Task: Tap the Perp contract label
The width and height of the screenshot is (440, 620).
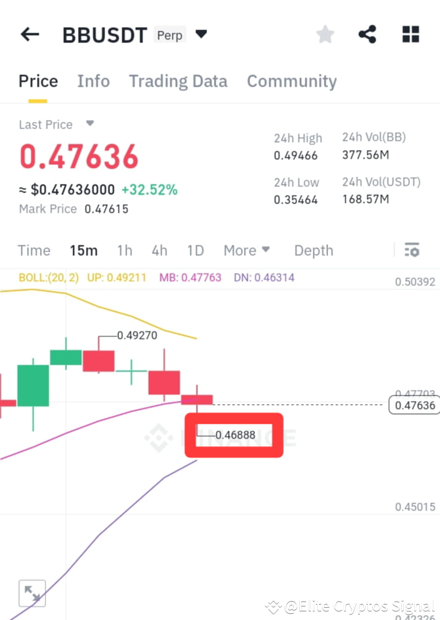Action: click(170, 35)
